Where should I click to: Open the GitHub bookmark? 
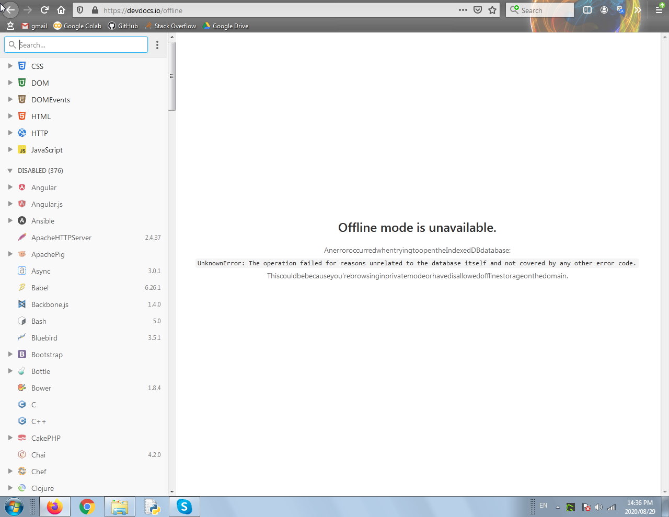[x=123, y=26]
